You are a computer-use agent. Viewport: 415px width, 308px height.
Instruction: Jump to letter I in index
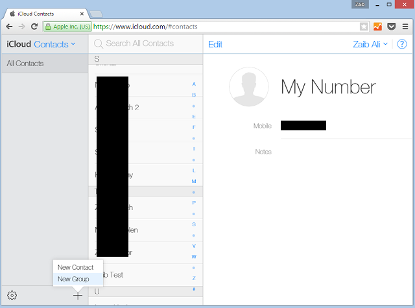(x=194, y=148)
